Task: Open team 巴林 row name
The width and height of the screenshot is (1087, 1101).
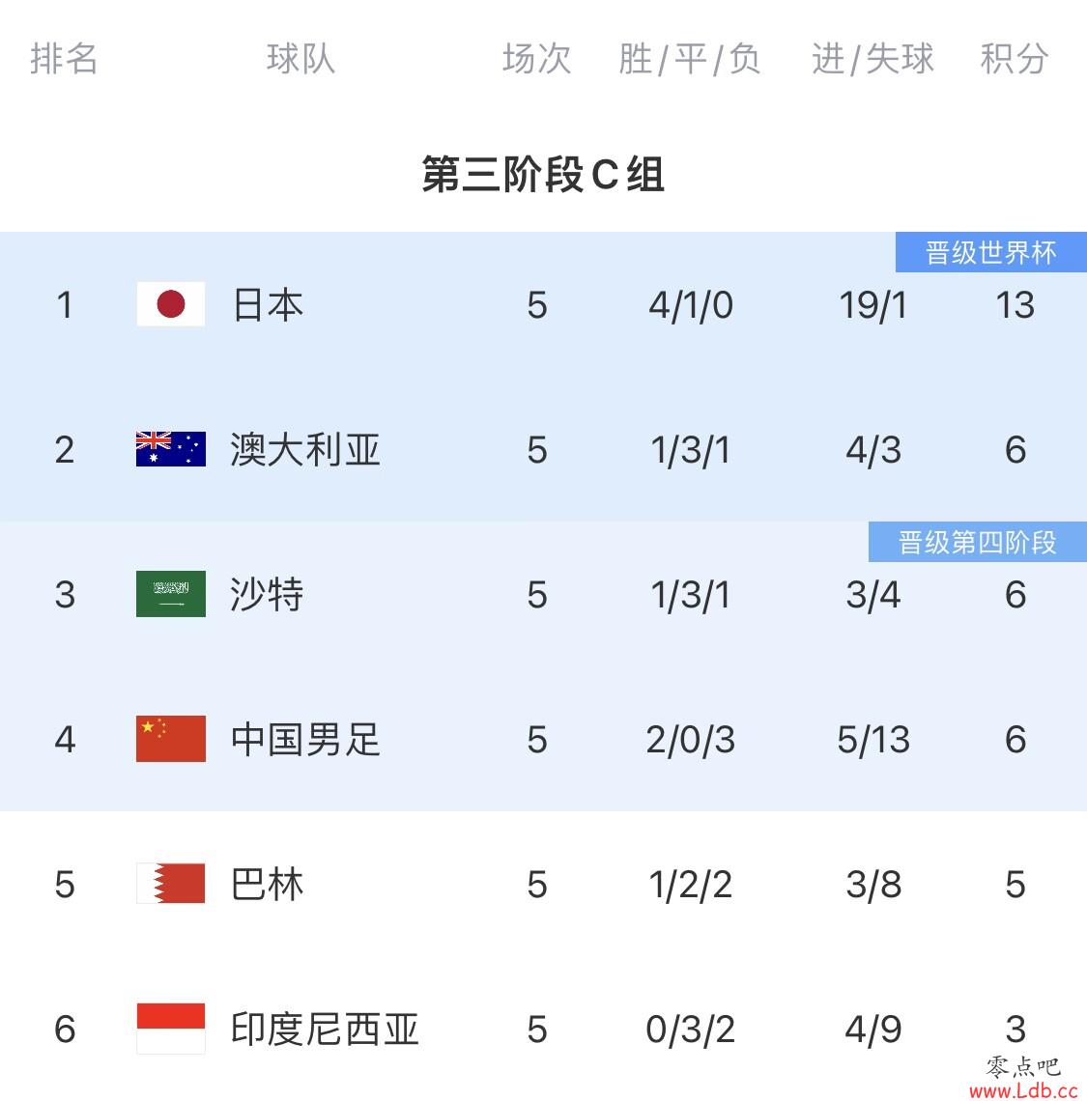Action: (x=267, y=884)
